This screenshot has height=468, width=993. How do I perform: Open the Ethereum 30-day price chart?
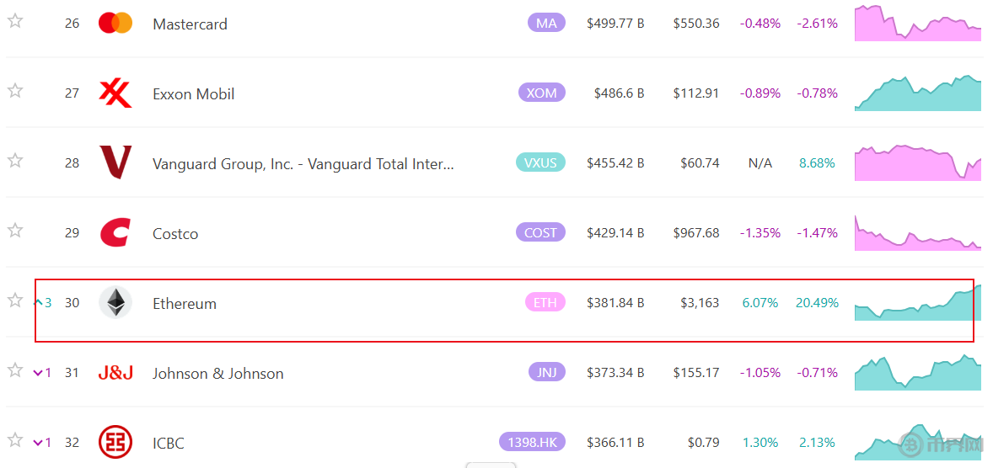[918, 302]
